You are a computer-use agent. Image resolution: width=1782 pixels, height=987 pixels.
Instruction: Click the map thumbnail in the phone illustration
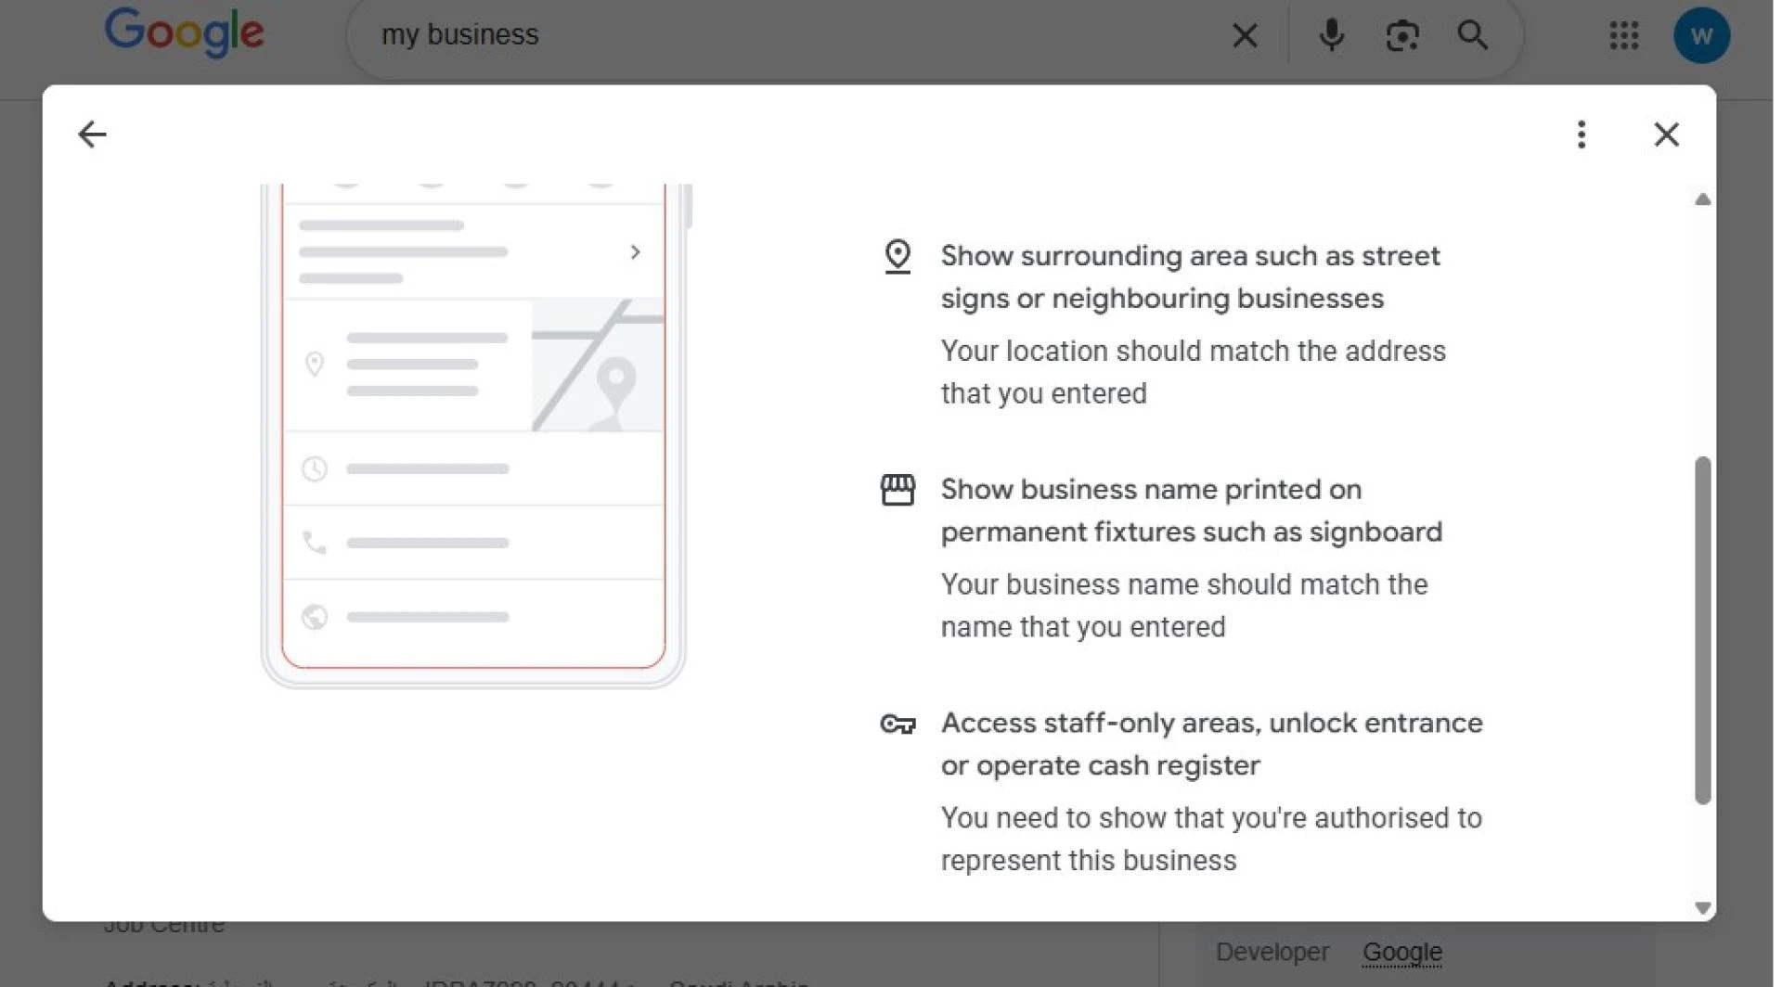(x=598, y=365)
